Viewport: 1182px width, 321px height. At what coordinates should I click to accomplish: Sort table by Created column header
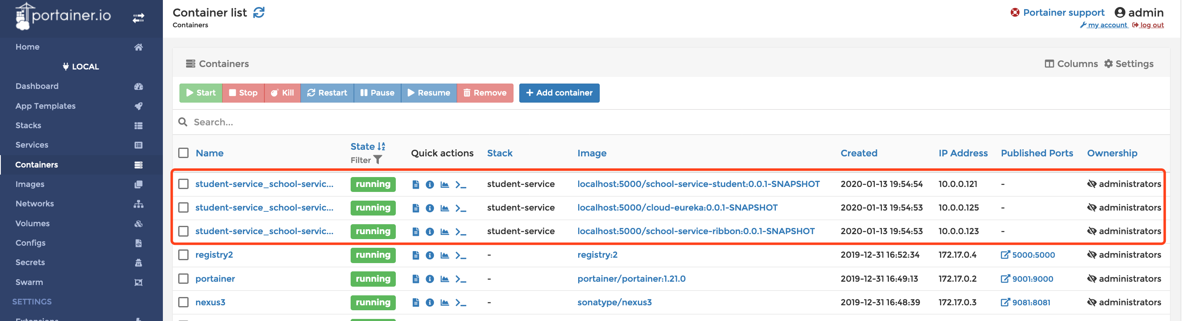tap(859, 153)
